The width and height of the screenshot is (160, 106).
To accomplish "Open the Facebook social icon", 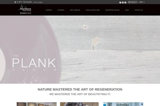I will [120, 2].
